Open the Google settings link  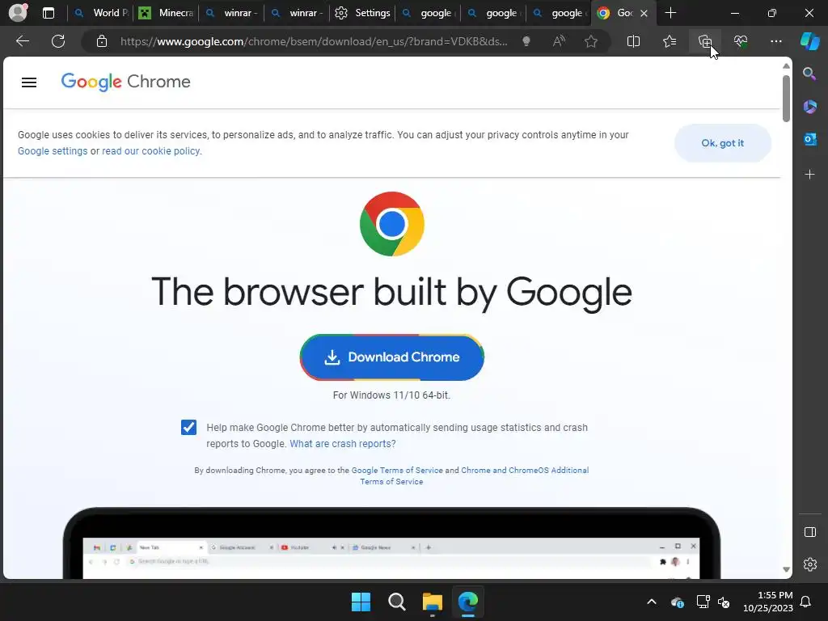[x=53, y=151]
